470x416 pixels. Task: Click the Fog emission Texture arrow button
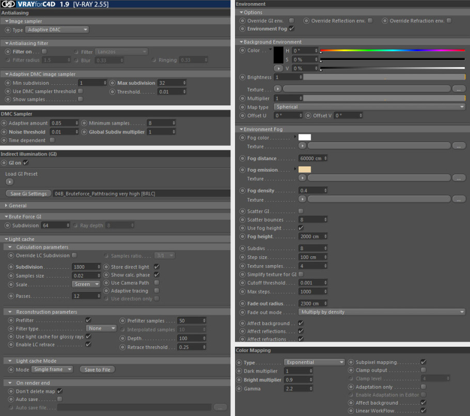click(302, 178)
